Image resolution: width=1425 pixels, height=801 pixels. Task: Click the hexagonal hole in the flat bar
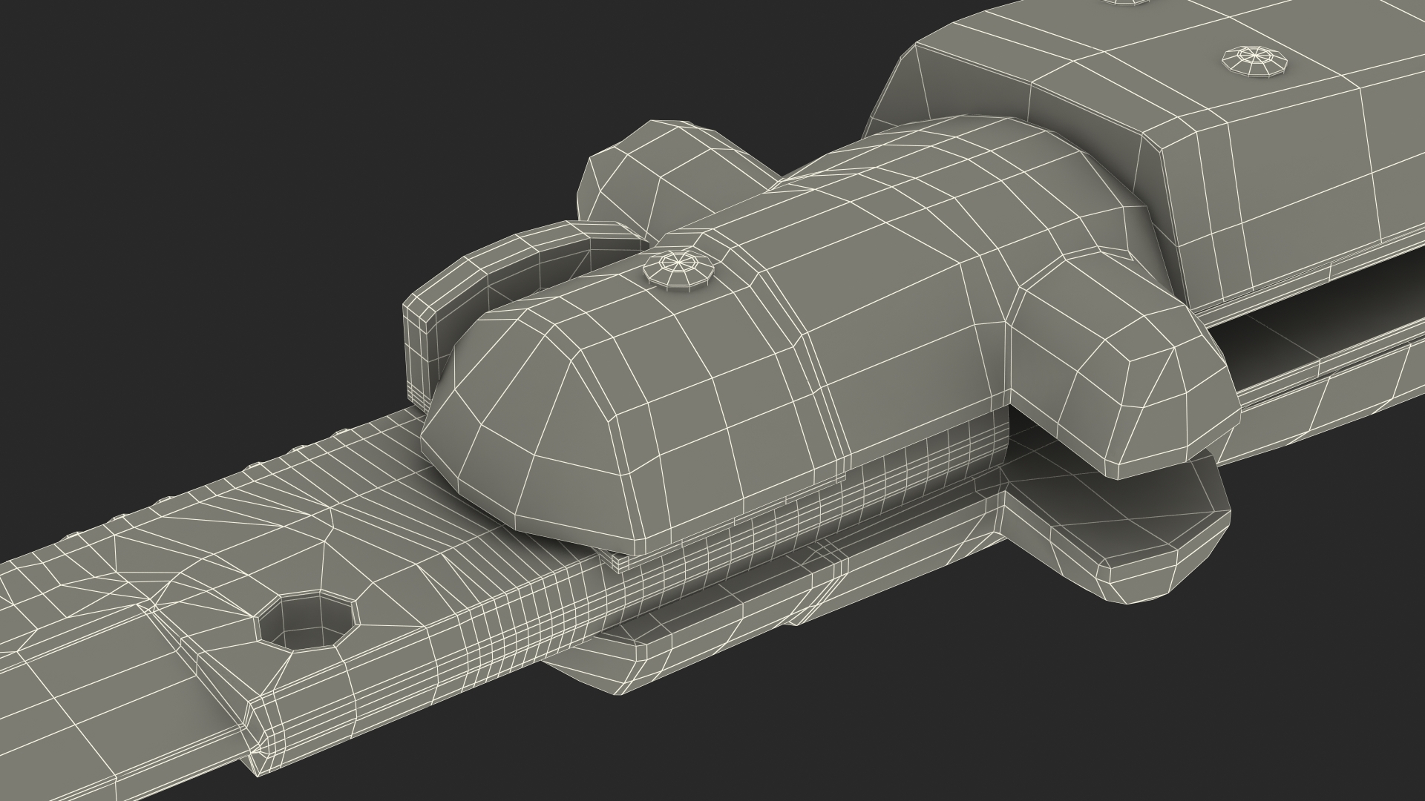306,622
